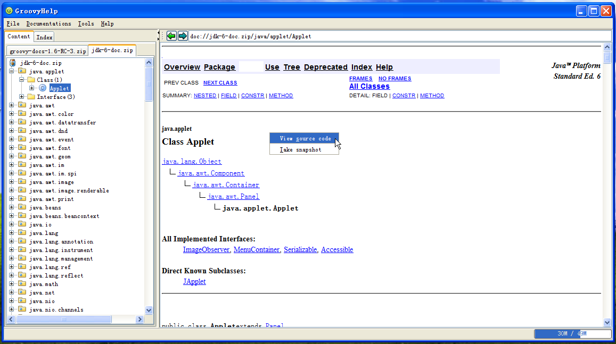Open the Package link in navbar

[219, 67]
